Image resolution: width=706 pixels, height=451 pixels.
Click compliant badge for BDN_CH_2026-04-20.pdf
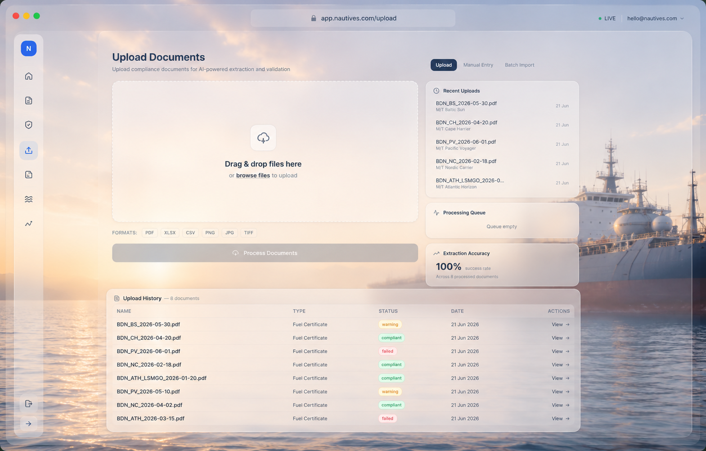tap(391, 338)
